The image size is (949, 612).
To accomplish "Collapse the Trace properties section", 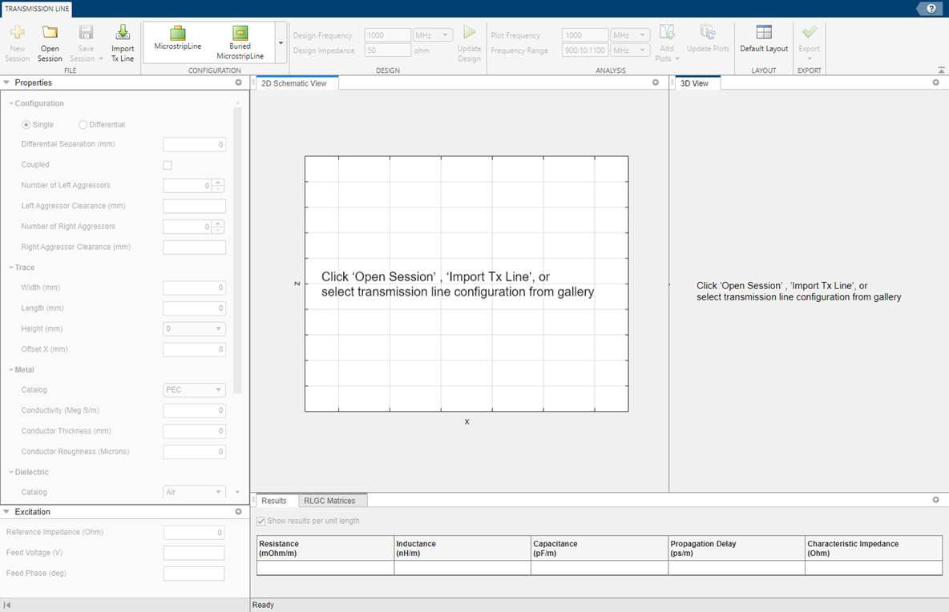I will pyautogui.click(x=9, y=267).
